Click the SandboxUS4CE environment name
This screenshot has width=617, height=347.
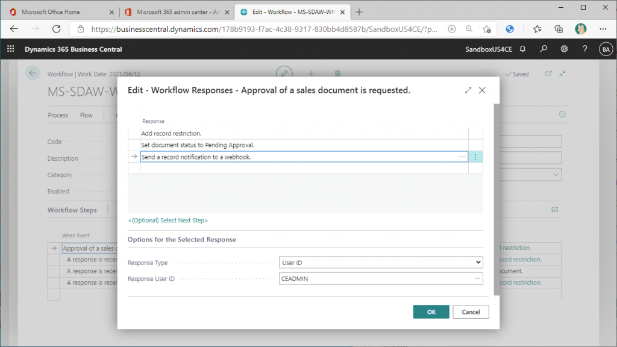tap(488, 49)
